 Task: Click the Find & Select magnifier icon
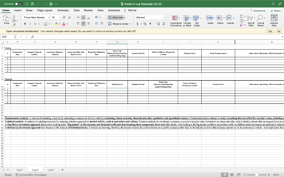(260, 18)
